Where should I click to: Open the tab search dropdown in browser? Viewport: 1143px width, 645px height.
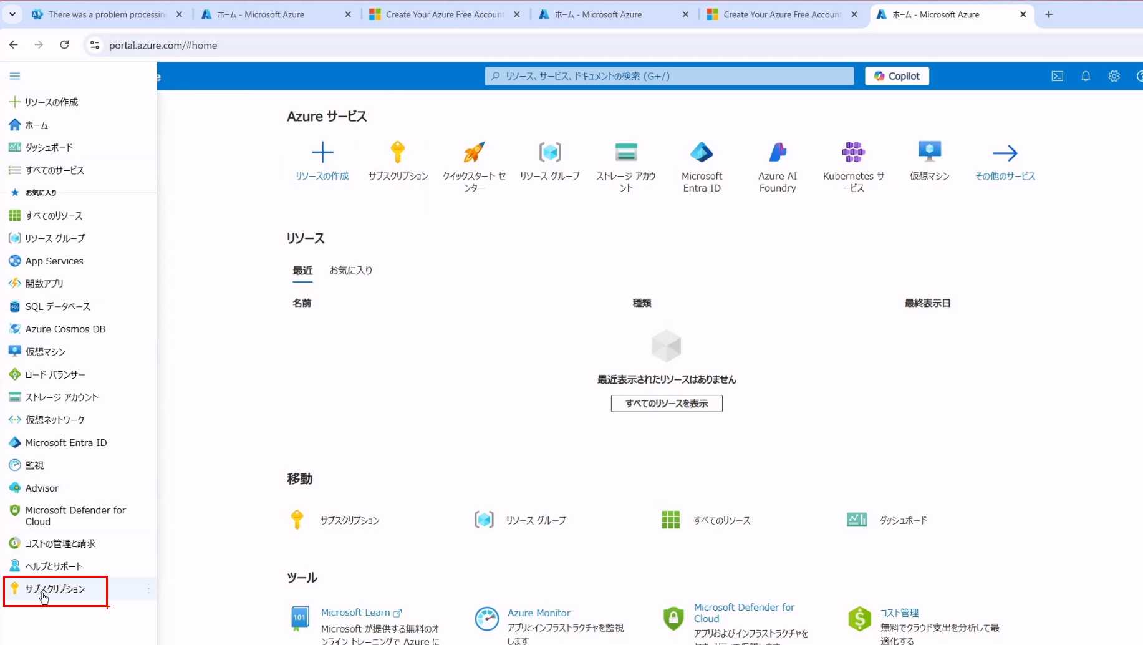(12, 14)
